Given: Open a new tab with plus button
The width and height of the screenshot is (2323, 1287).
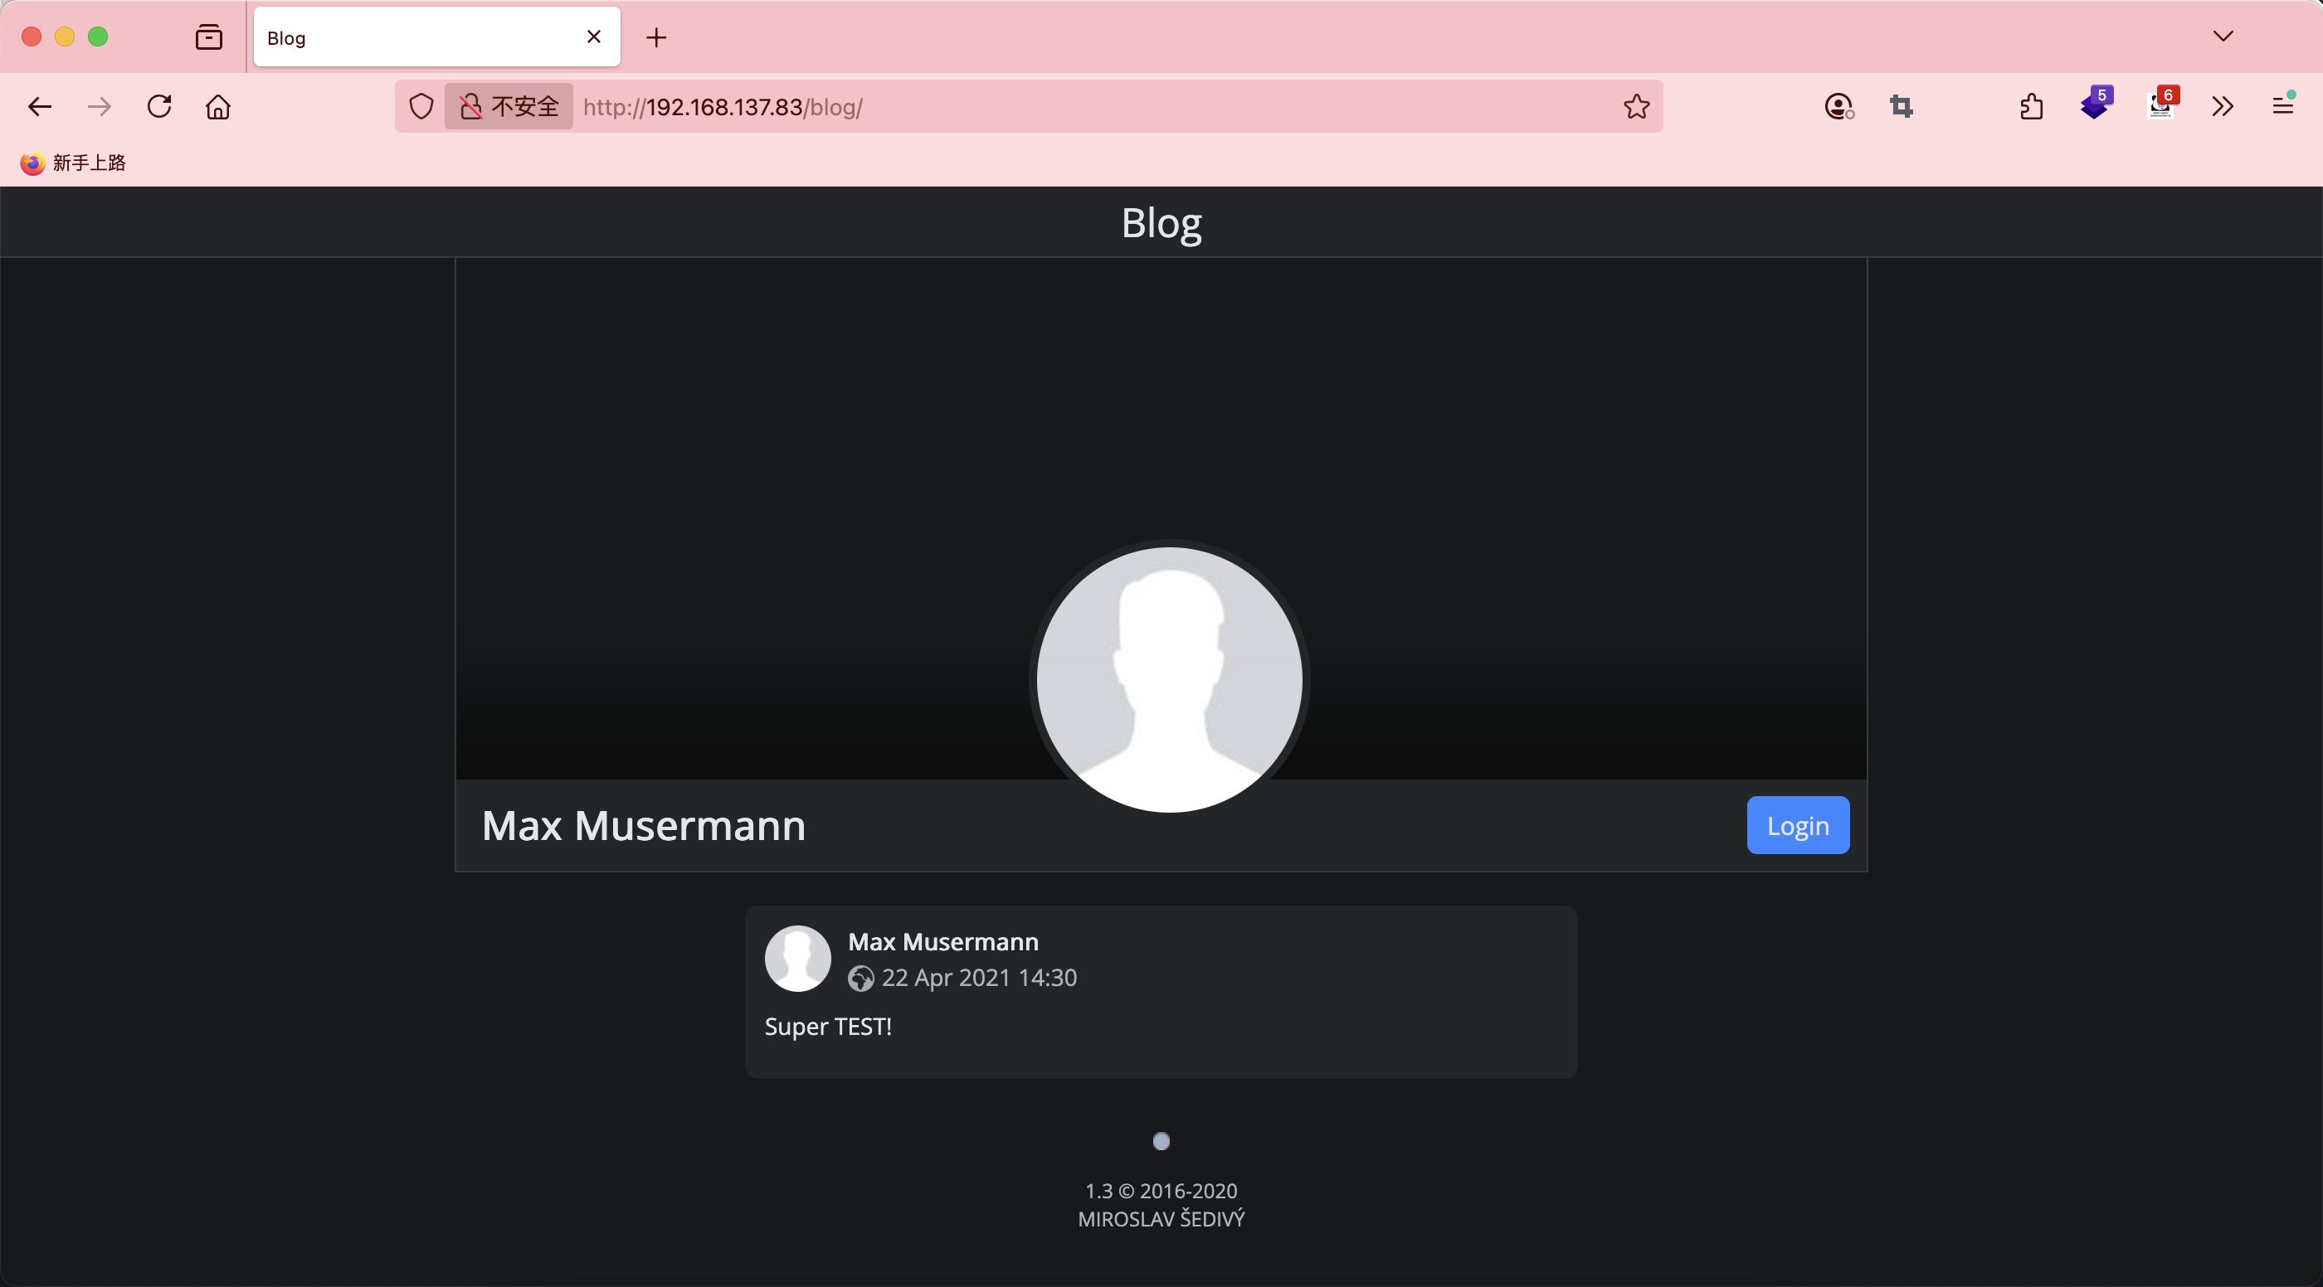Looking at the screenshot, I should click(656, 37).
